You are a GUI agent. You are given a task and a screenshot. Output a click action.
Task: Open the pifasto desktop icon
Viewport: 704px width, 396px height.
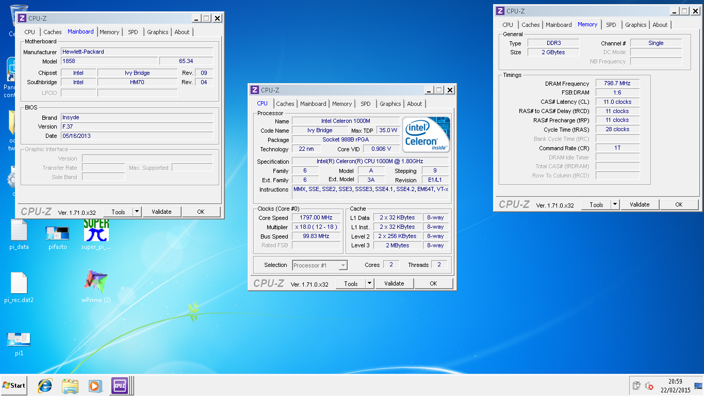[x=57, y=237]
